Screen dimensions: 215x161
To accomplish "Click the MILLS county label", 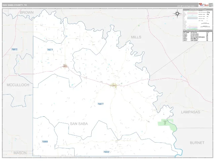I will tap(136, 37).
